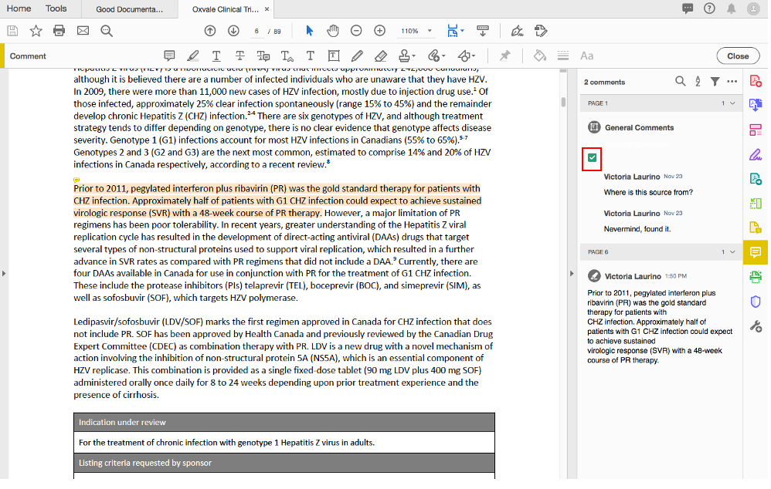Sort comments icon

click(x=698, y=82)
